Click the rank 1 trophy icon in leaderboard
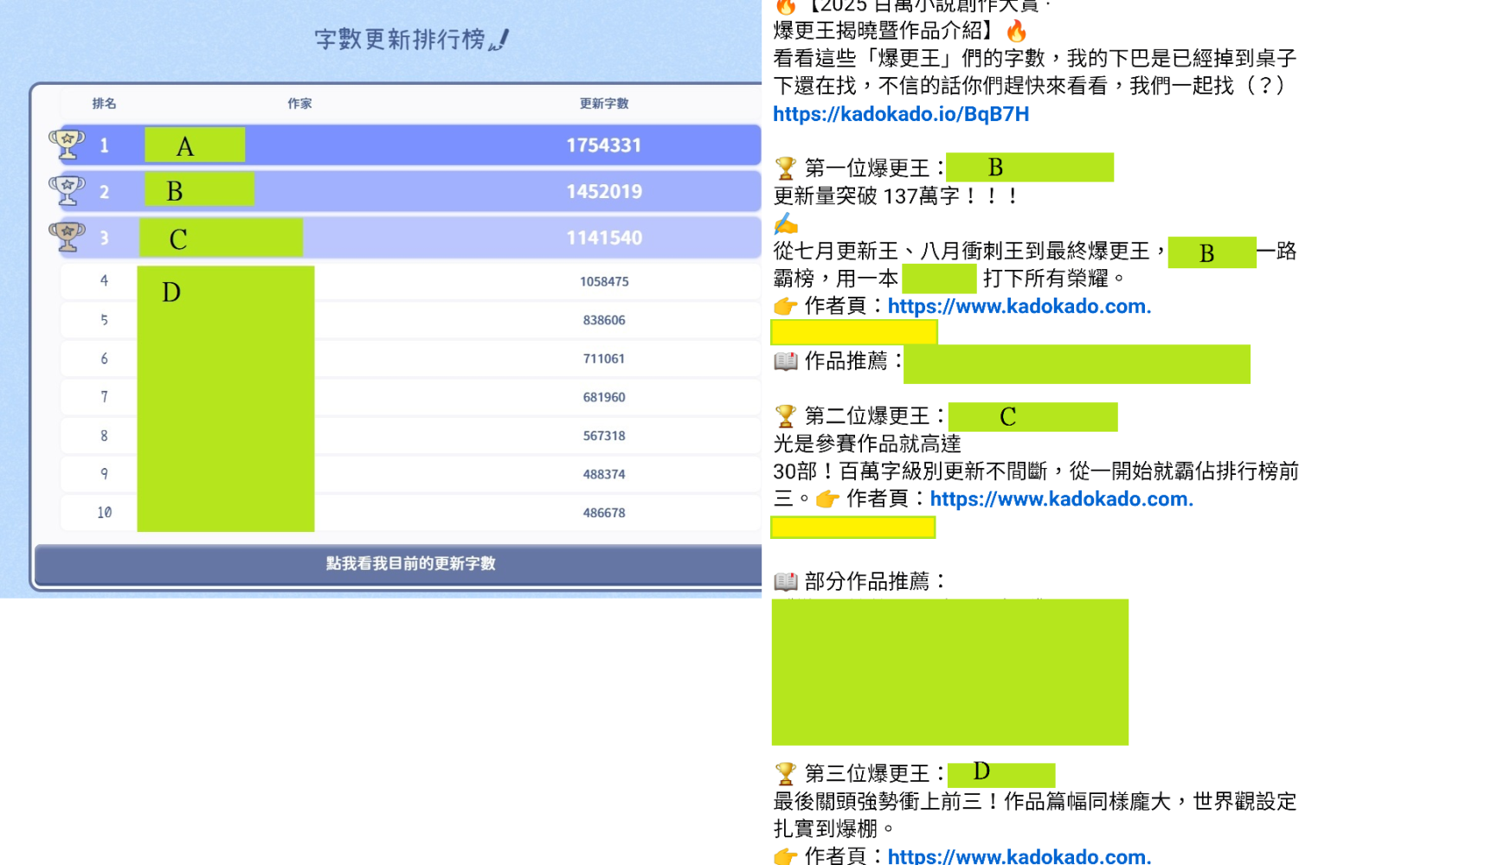This screenshot has height=865, width=1505. [x=67, y=144]
